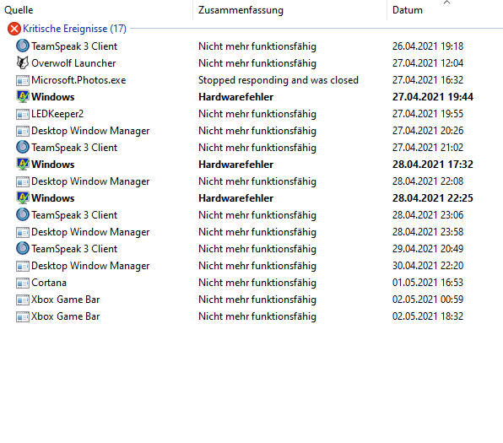Select Xbox Game Bar entry of 02.05.2021 00:59
Image resolution: width=503 pixels, height=443 pixels.
(66, 300)
